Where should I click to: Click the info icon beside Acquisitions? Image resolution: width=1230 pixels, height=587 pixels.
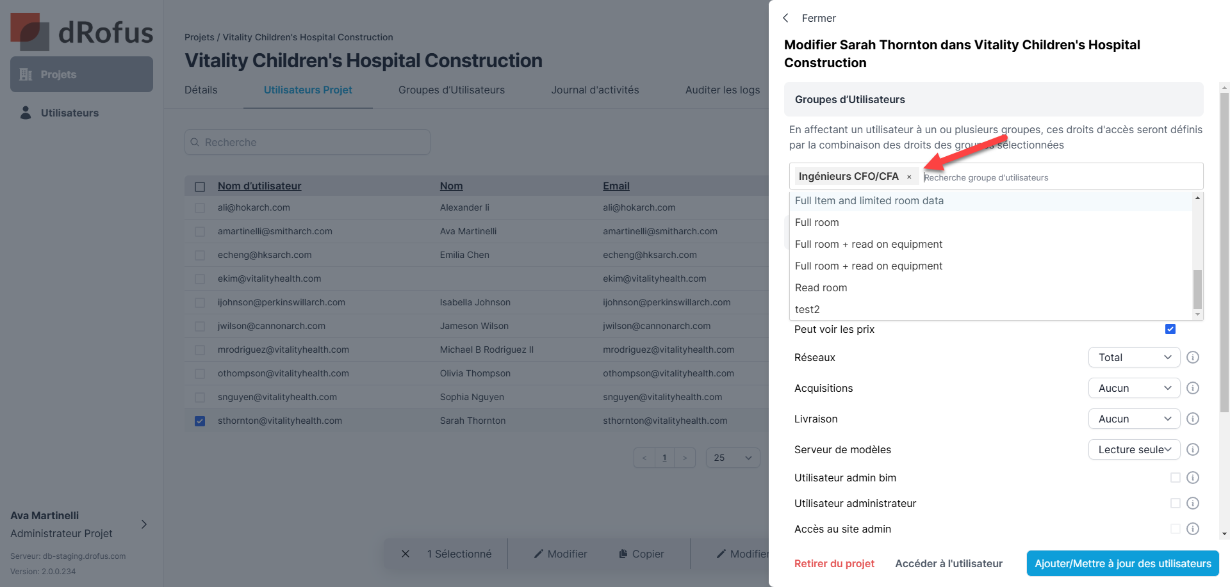pyautogui.click(x=1193, y=388)
